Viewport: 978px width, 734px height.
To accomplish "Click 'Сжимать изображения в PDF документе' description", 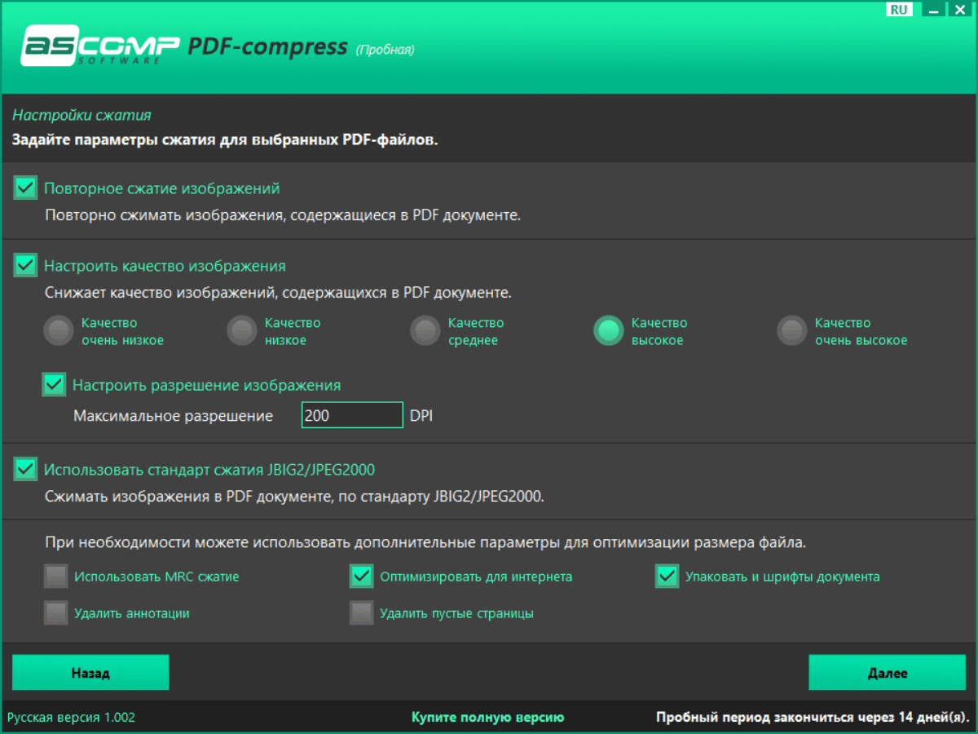I will [x=293, y=496].
